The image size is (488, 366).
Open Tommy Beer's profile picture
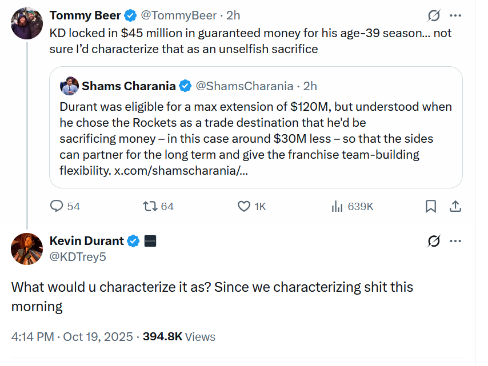click(x=27, y=23)
